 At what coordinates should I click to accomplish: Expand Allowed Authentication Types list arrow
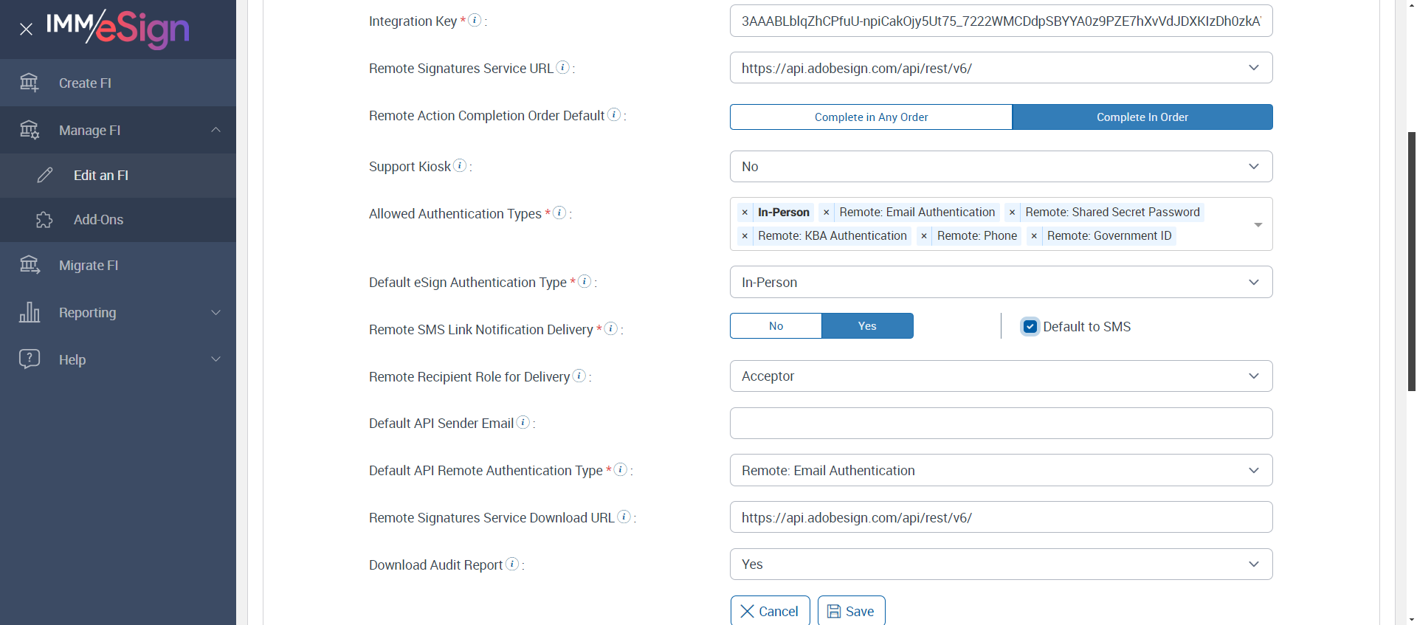pos(1258,224)
